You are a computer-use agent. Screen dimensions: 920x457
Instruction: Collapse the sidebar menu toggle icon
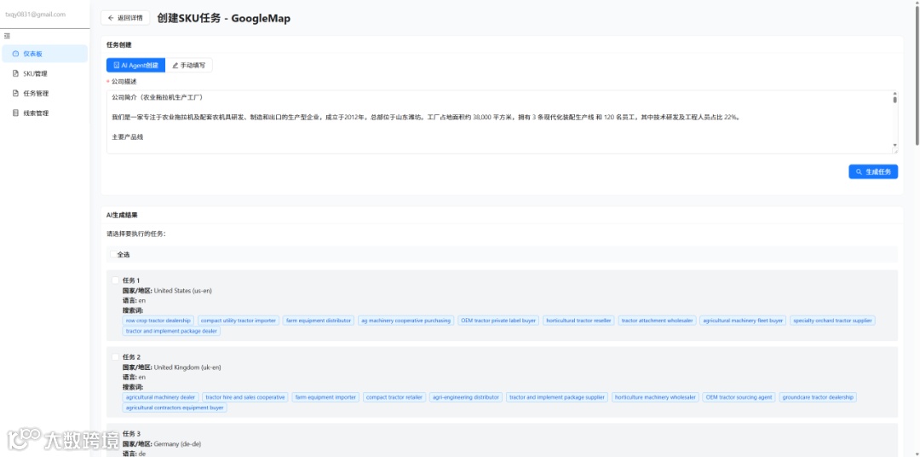click(x=7, y=36)
